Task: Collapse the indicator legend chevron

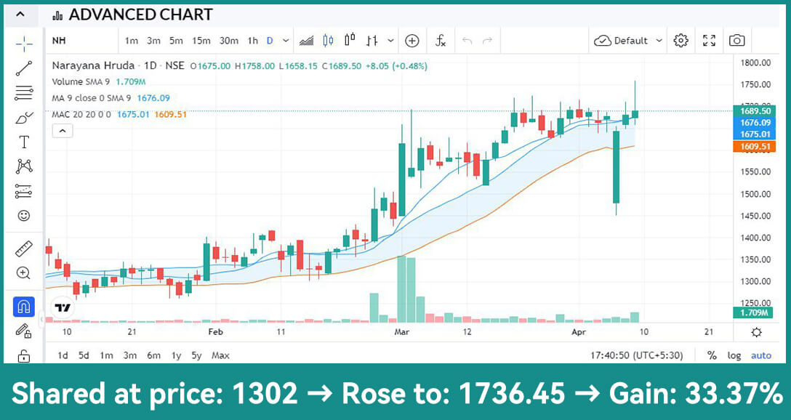Action: 63,131
